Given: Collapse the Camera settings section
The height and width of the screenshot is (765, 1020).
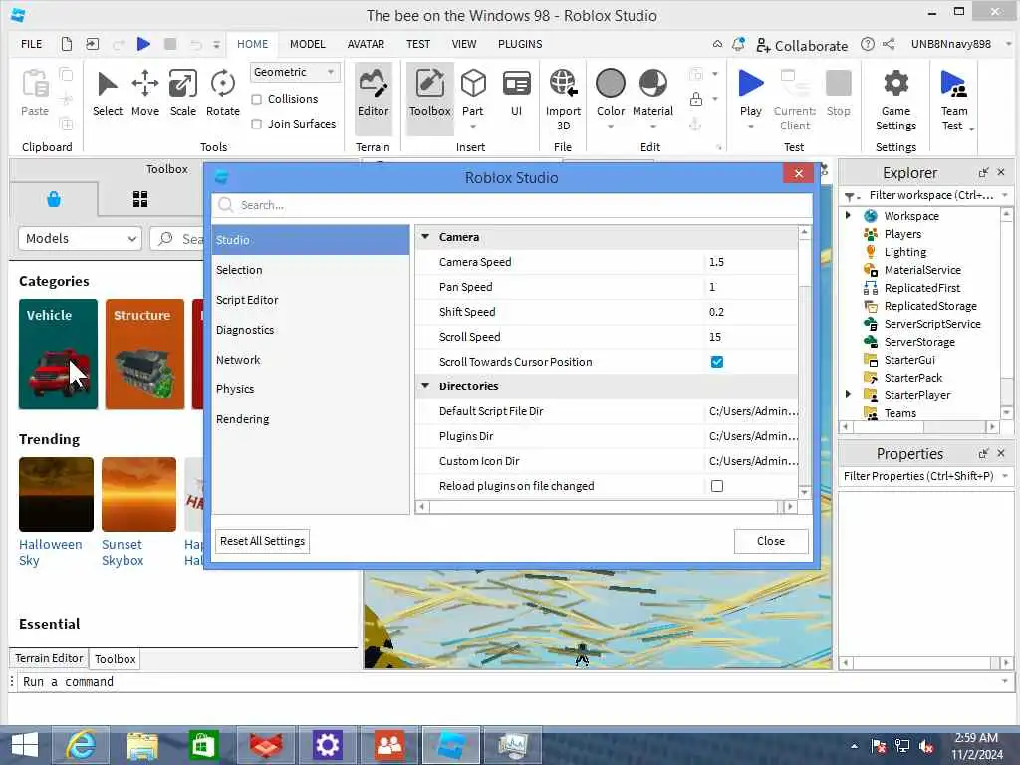Looking at the screenshot, I should coord(425,237).
